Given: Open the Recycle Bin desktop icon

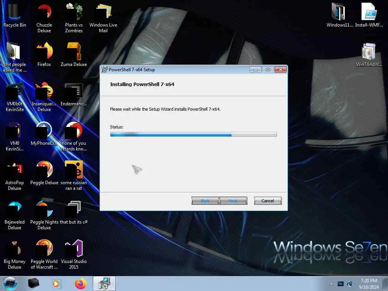Looking at the screenshot, I should 15,15.
